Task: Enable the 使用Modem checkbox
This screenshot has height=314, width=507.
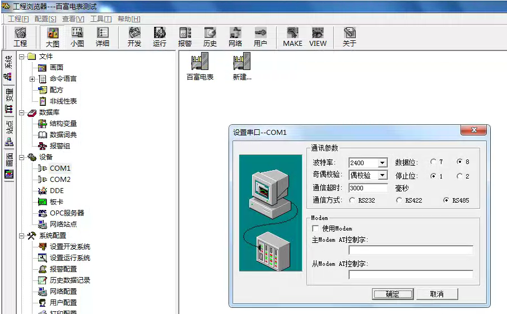Action: (x=315, y=228)
